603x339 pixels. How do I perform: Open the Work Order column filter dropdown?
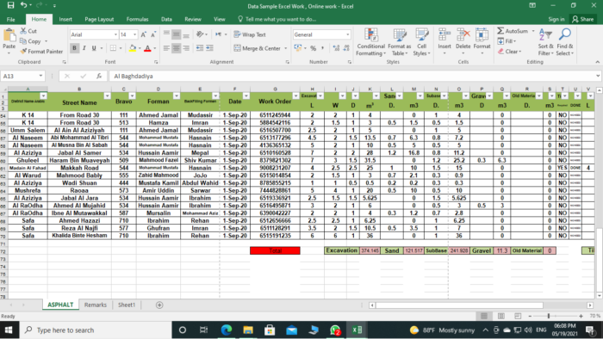coord(295,96)
